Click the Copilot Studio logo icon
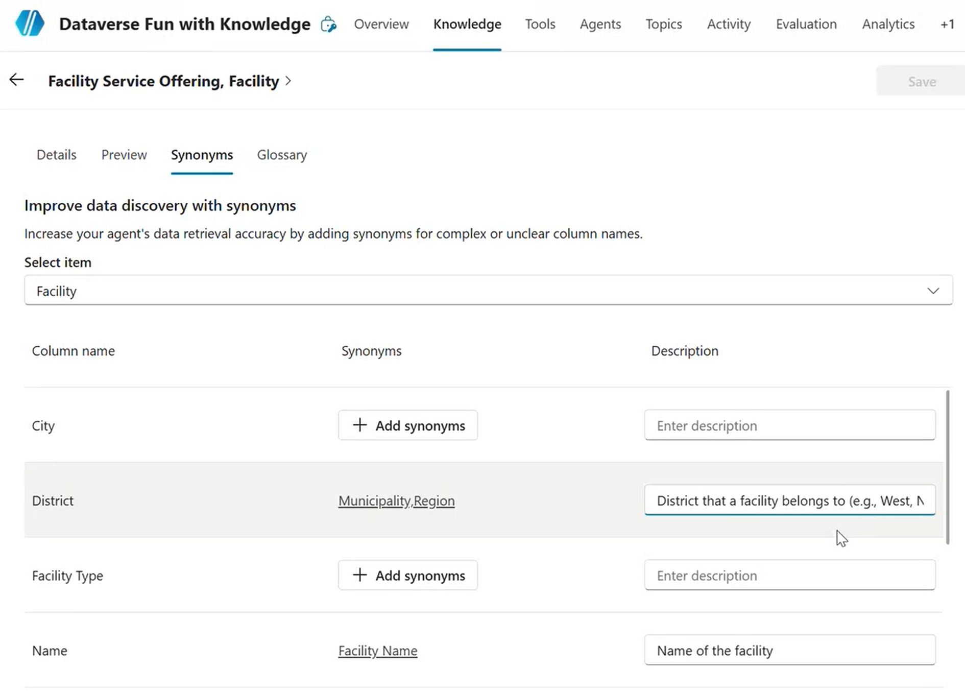The width and height of the screenshot is (965, 692). pos(30,24)
